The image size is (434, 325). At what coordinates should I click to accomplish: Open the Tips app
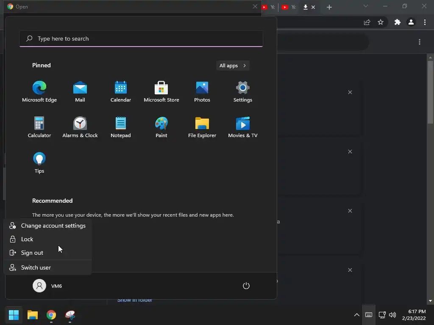[39, 163]
